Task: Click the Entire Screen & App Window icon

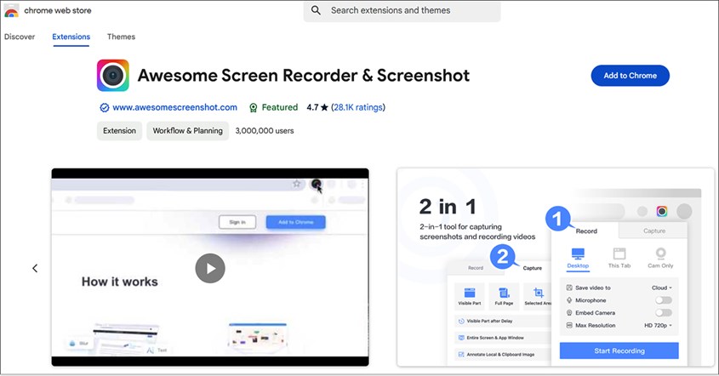Action: click(x=461, y=338)
